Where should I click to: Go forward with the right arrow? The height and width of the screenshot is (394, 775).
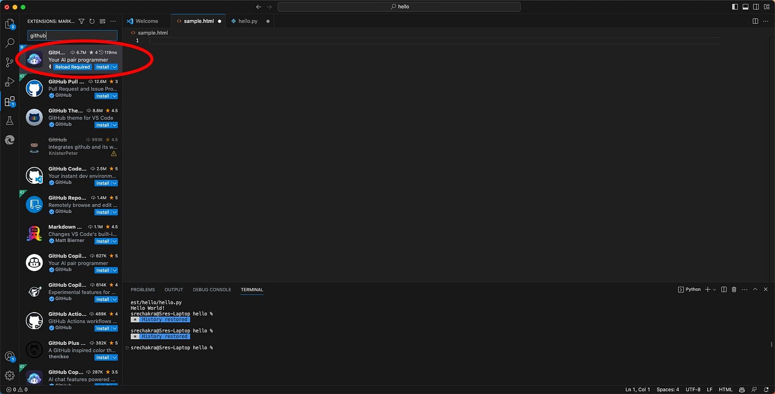coord(270,7)
